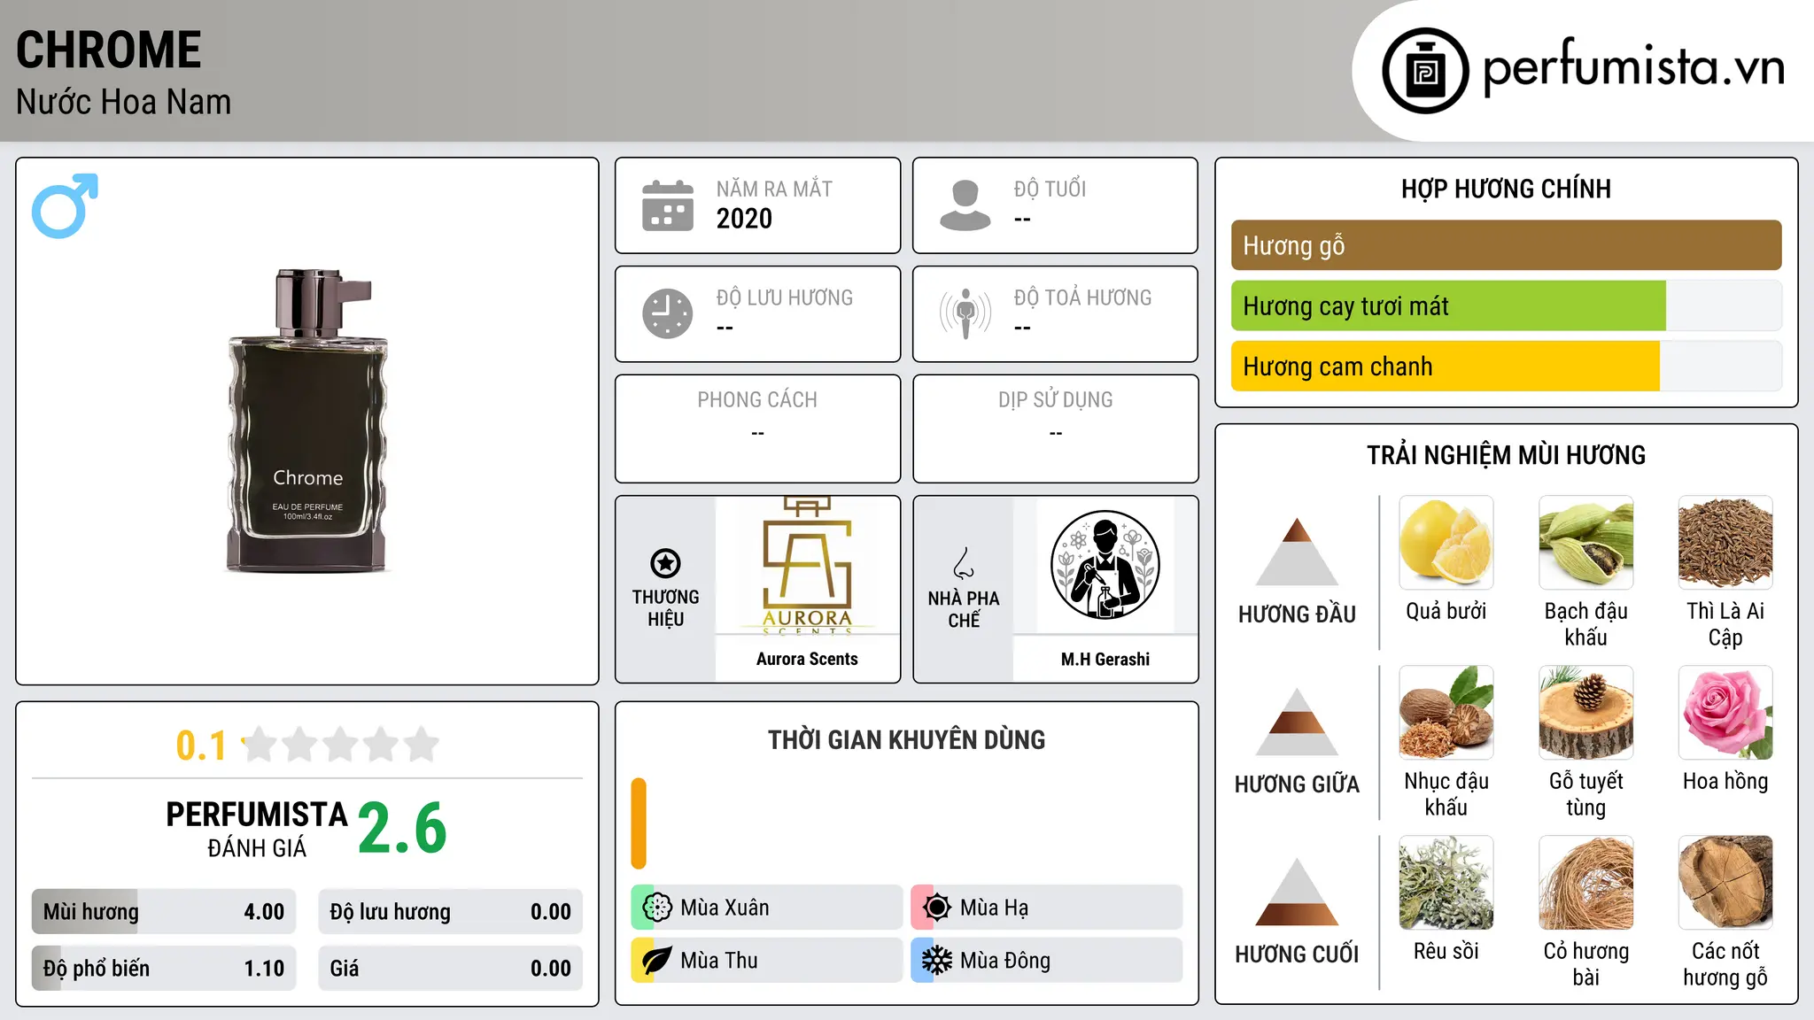Click the 2.6 Perfumista rating score
The height and width of the screenshot is (1020, 1814).
(402, 828)
